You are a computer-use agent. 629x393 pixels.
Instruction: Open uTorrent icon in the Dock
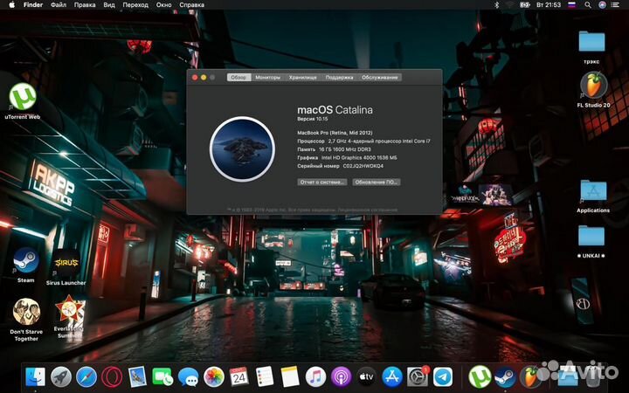[x=480, y=377]
